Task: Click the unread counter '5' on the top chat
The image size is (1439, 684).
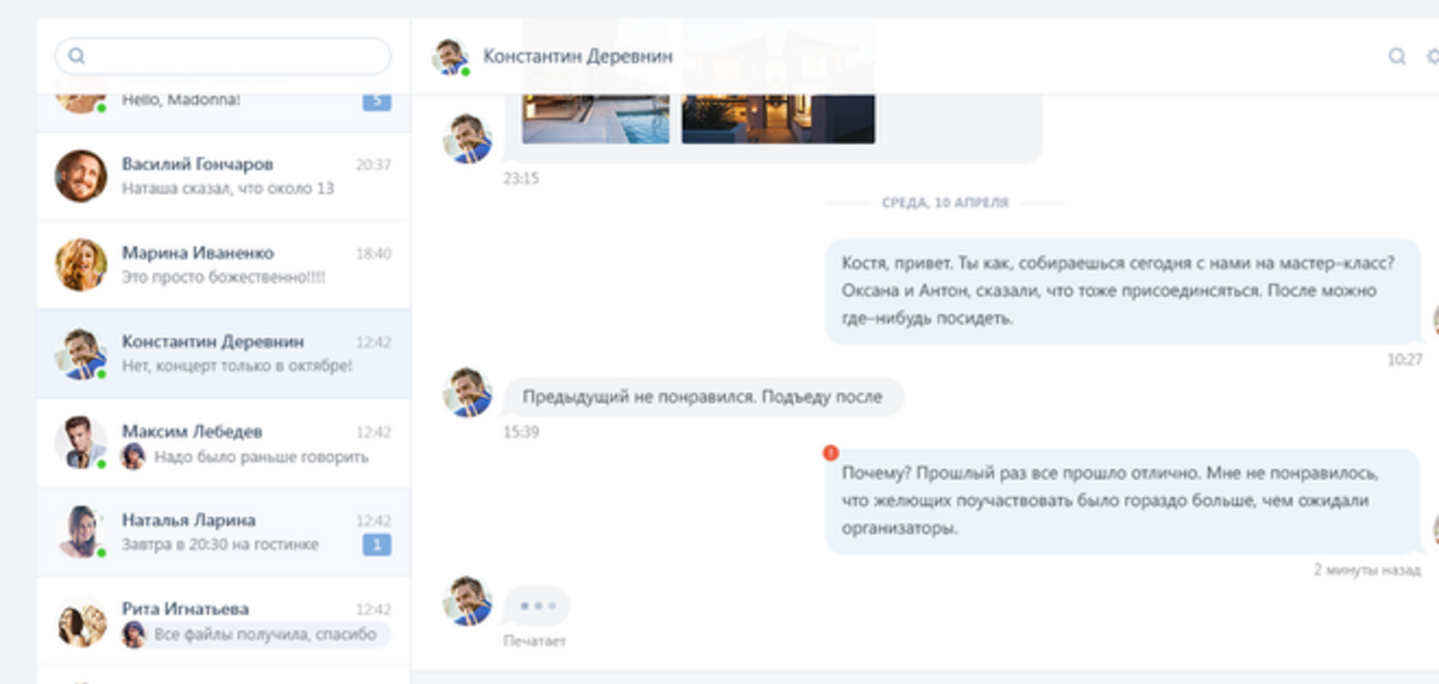Action: click(x=379, y=101)
